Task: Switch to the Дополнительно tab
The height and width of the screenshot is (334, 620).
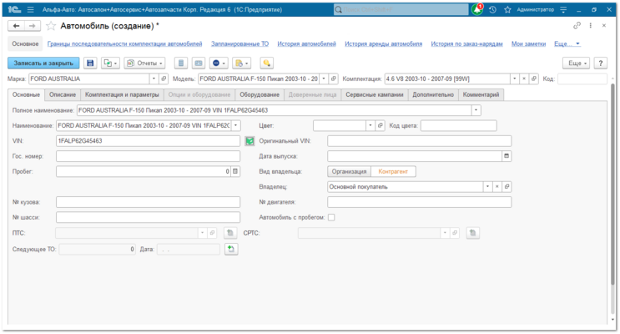Action: coord(433,94)
